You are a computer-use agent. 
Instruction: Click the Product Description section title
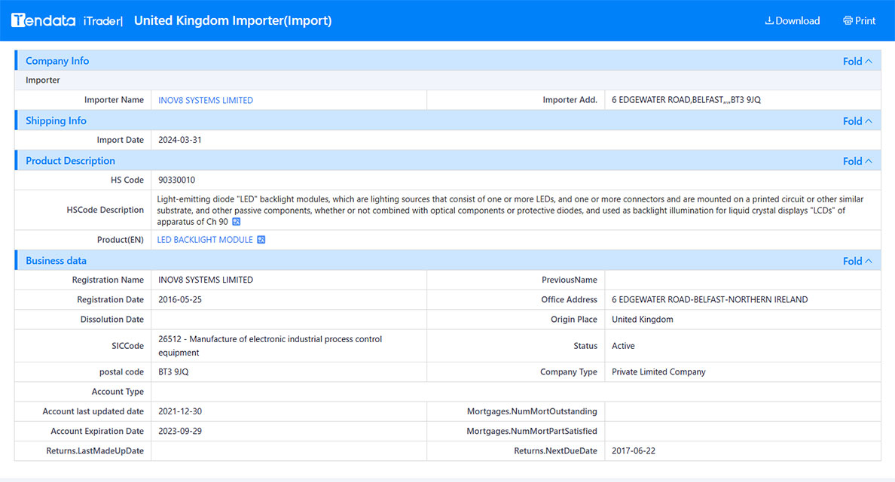[70, 161]
